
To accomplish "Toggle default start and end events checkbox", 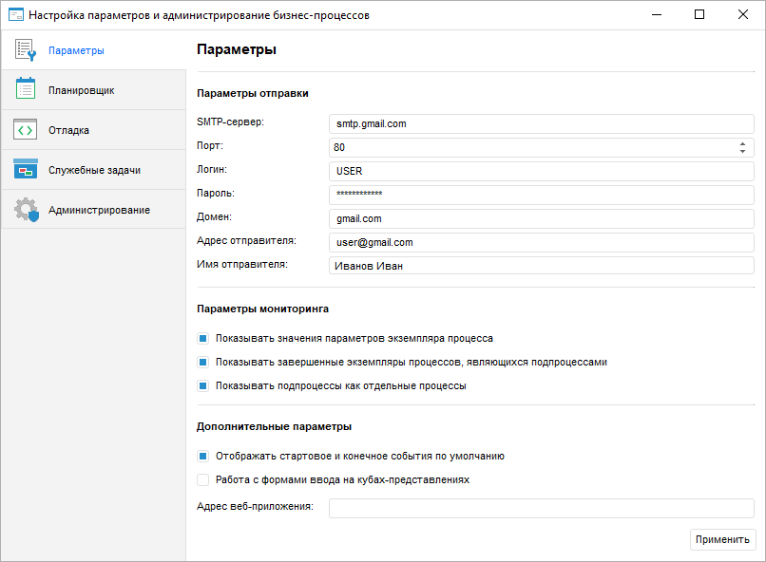I will pos(202,456).
